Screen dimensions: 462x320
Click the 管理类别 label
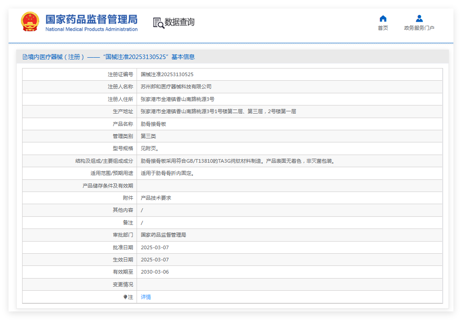[123, 136]
